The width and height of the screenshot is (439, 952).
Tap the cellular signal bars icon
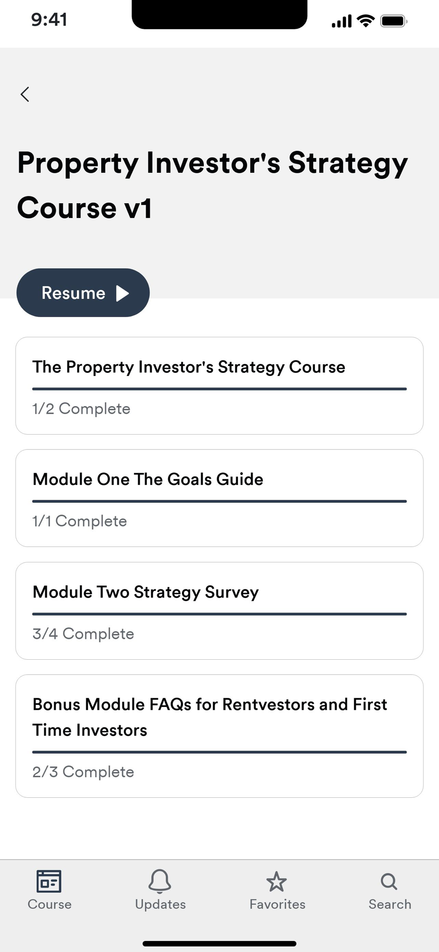point(342,21)
